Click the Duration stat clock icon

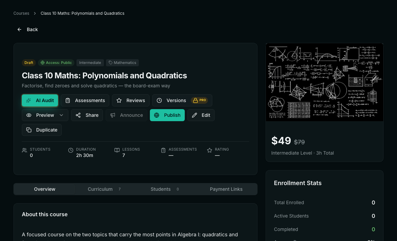coord(71,151)
